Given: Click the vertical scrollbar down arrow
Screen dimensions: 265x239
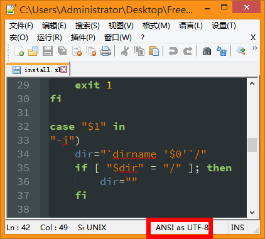Looking at the screenshot, I should pos(252,212).
